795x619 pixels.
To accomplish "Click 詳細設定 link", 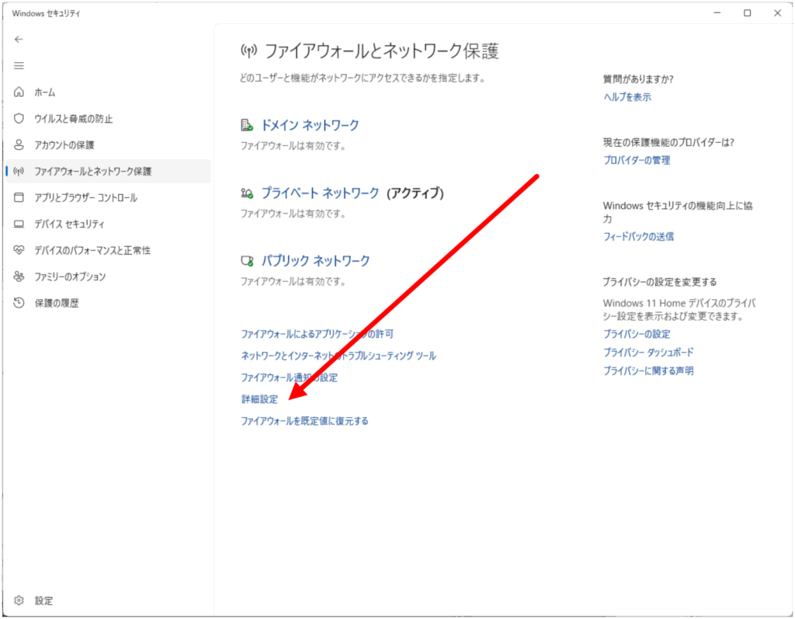I will (259, 399).
